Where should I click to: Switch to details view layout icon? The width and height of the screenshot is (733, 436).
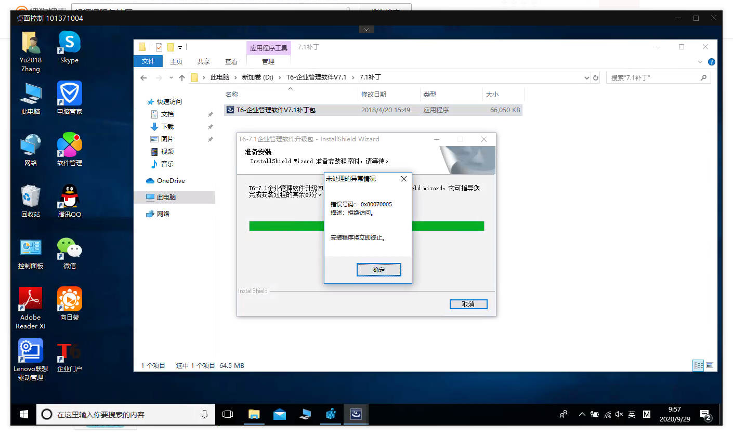tap(698, 365)
